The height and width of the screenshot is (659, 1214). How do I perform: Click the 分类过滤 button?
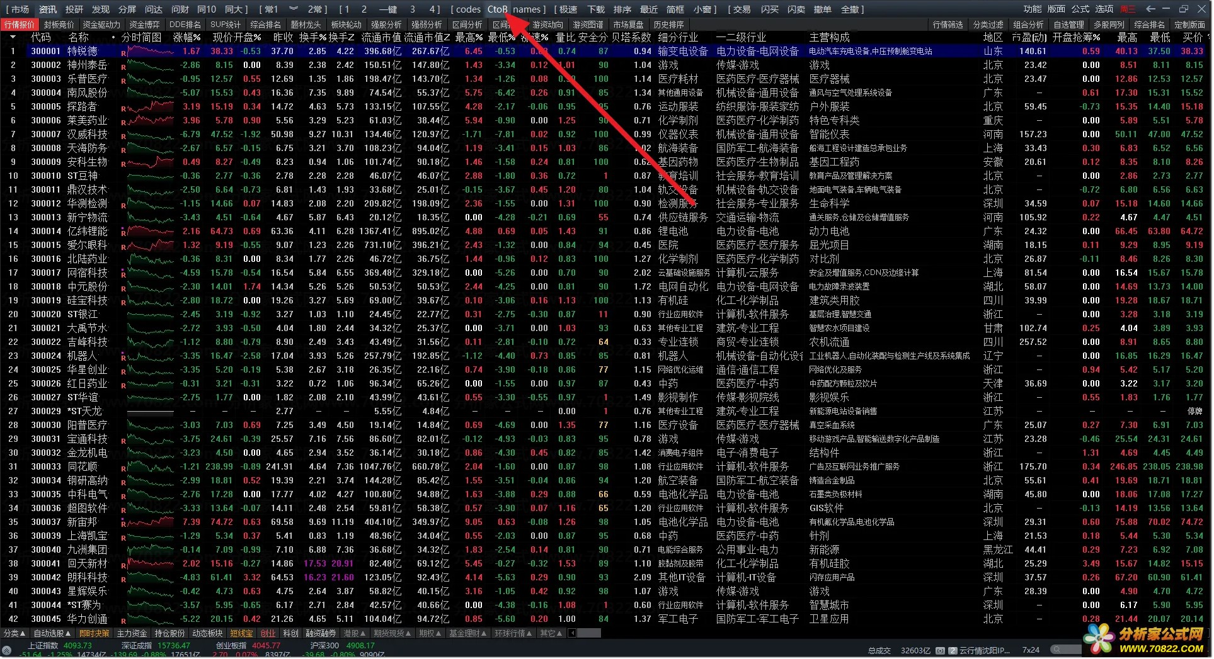point(988,25)
